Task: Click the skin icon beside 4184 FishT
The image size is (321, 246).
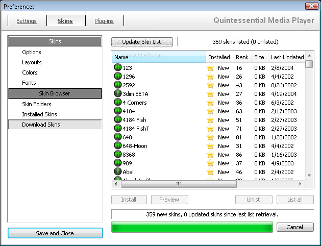Action: click(x=118, y=128)
